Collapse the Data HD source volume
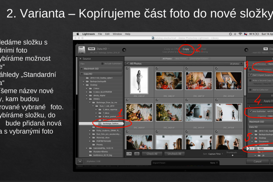The height and width of the screenshot is (182, 273). click(x=82, y=74)
